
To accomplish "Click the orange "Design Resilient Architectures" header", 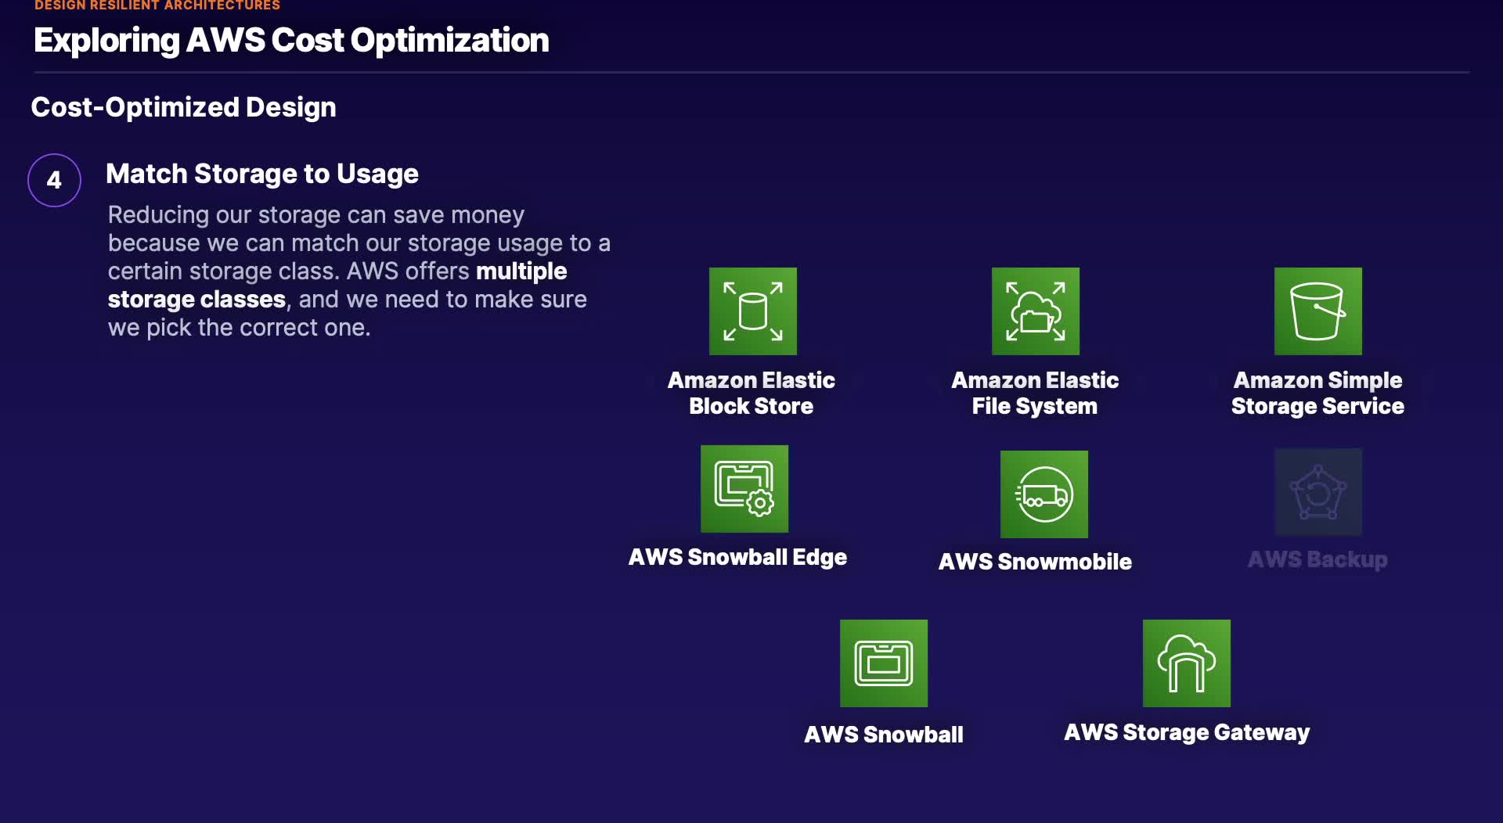I will tap(157, 5).
